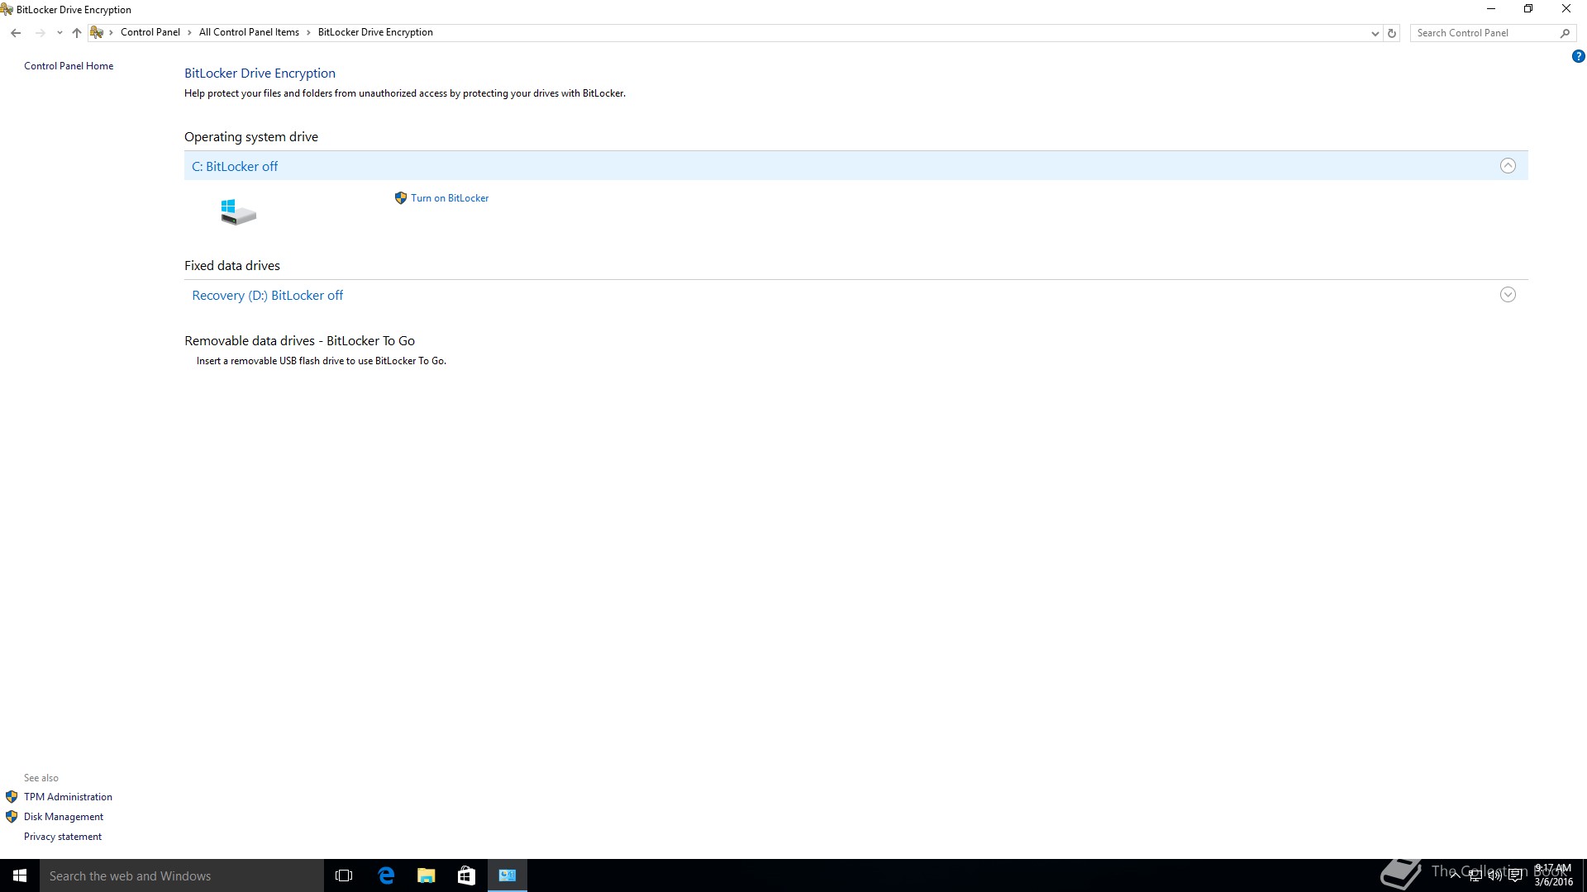The height and width of the screenshot is (892, 1587).
Task: Click the taskbar clock and date
Action: click(1553, 875)
